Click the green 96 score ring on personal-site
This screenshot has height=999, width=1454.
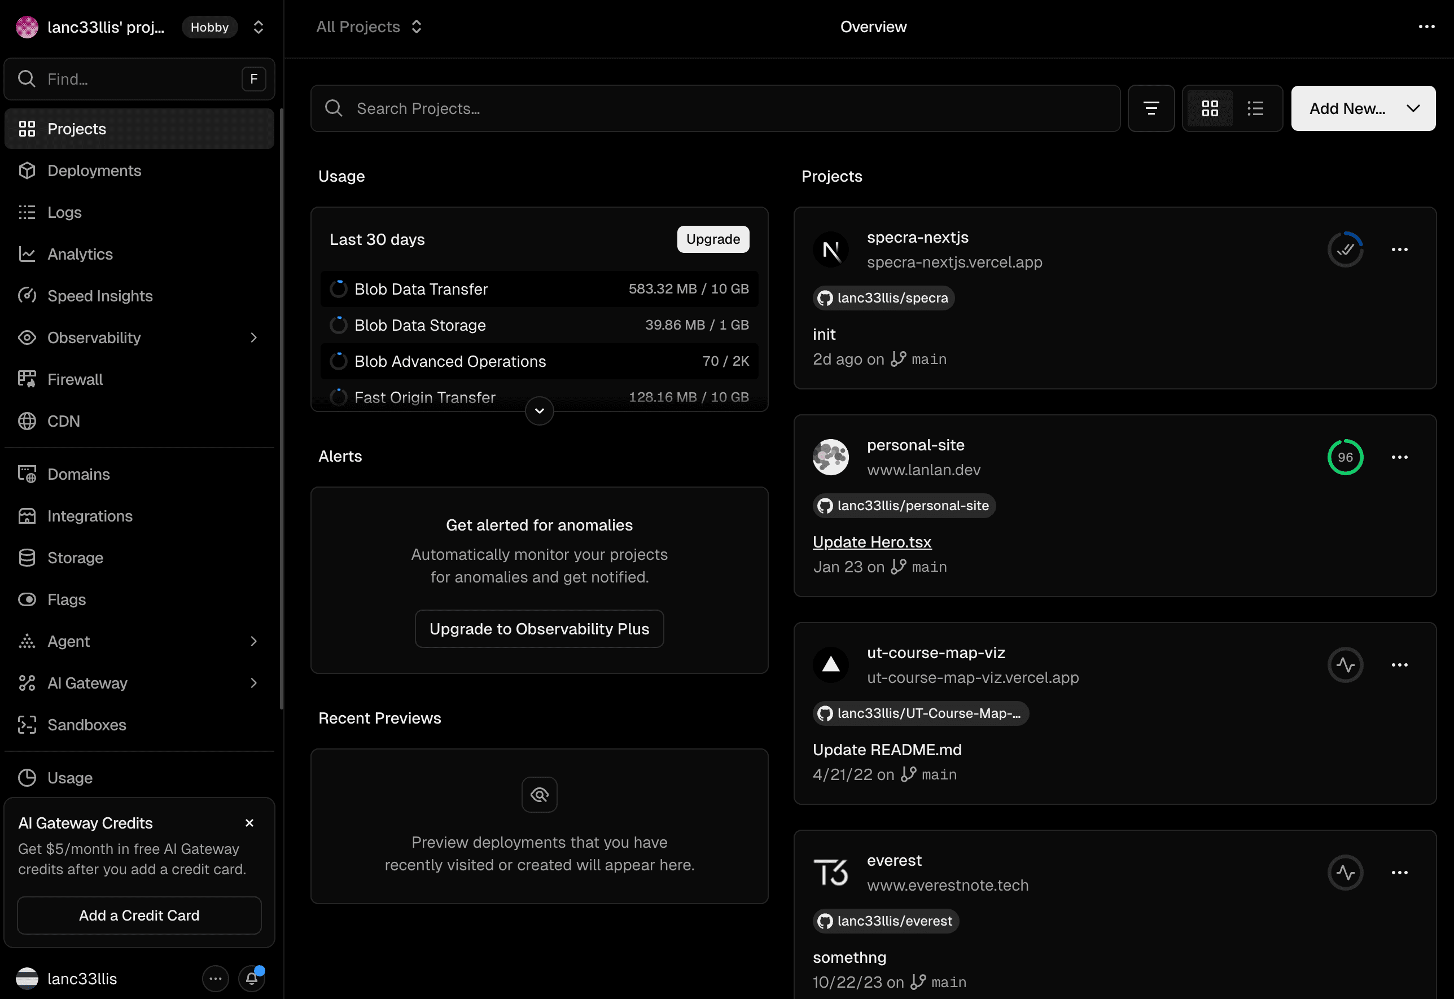pyautogui.click(x=1346, y=457)
